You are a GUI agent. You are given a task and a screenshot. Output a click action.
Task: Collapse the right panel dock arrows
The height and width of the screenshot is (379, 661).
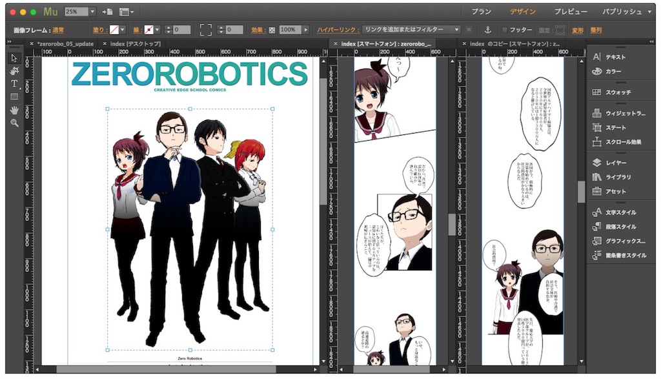(652, 42)
